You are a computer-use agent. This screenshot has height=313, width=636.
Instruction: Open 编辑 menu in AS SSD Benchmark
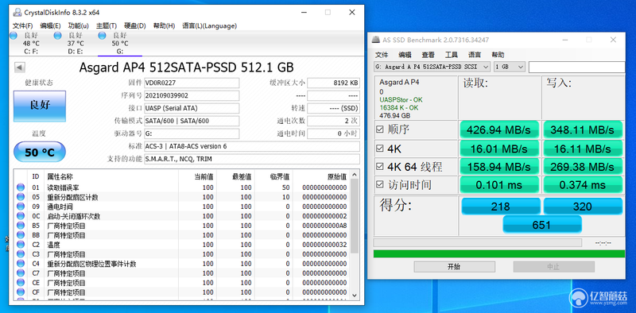405,55
